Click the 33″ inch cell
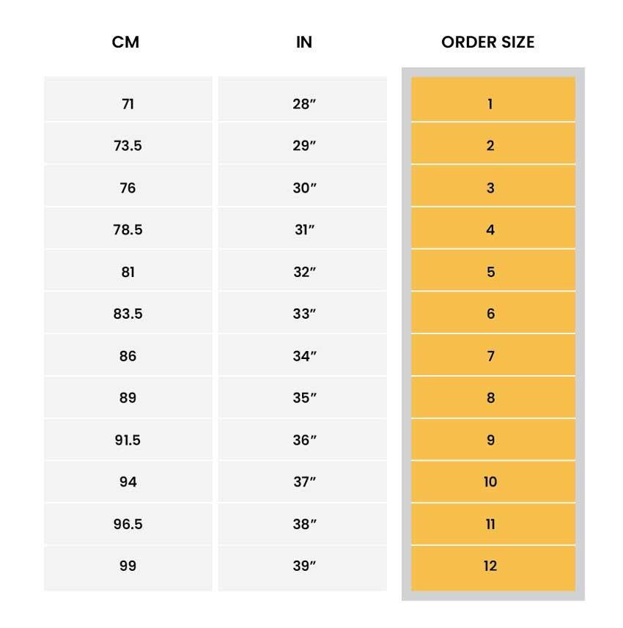This screenshot has width=623, height=628. (303, 314)
